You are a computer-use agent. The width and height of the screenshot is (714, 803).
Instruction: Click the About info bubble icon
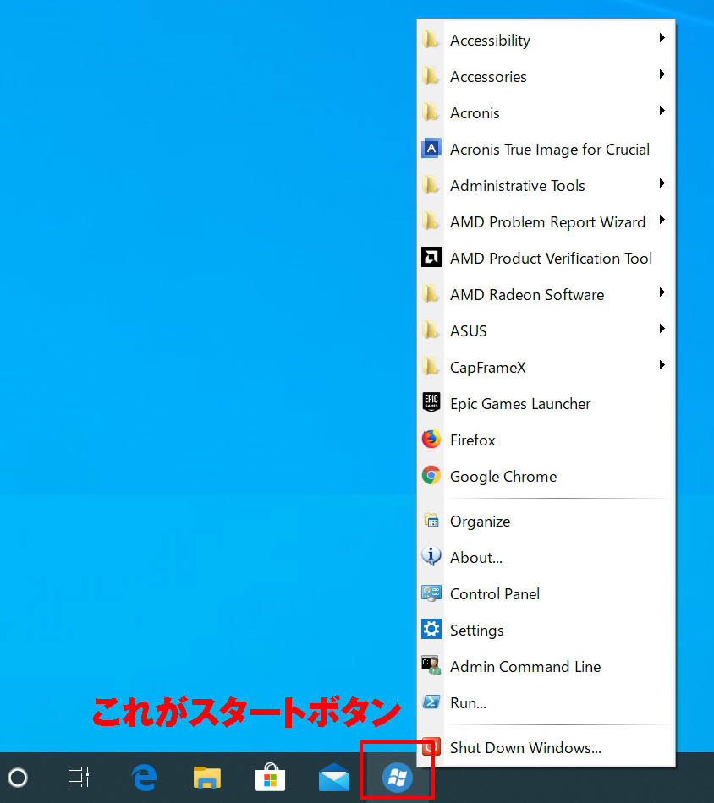pos(431,556)
